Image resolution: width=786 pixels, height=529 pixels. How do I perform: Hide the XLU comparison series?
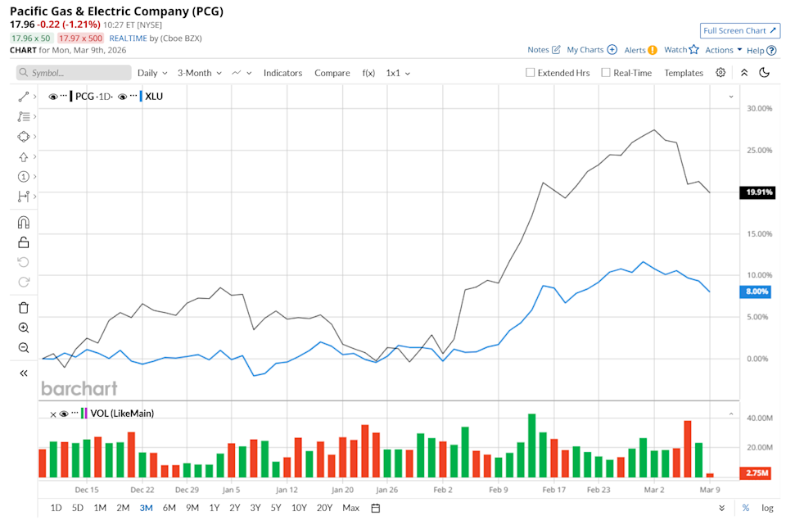(123, 97)
